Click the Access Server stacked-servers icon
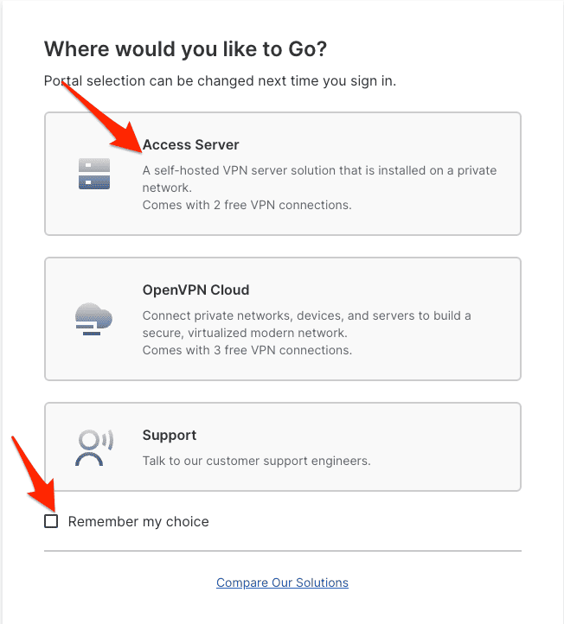This screenshot has width=564, height=624. click(93, 173)
